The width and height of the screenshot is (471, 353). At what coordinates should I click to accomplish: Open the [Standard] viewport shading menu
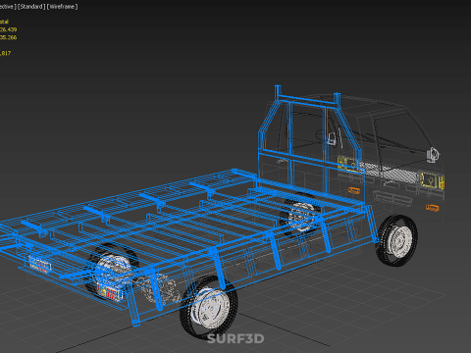(31, 7)
